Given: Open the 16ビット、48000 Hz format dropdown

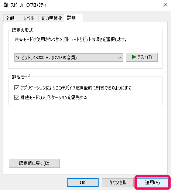Looking at the screenshot, I should 69,57.
